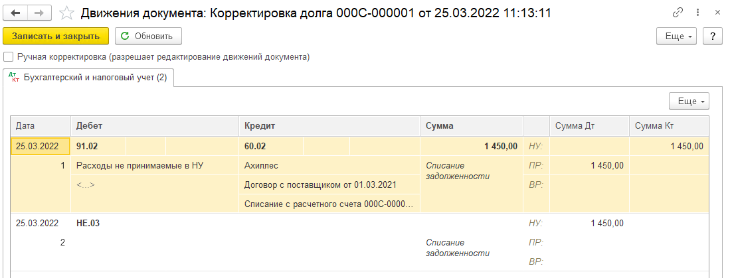Copy link using the chain icon
The width and height of the screenshot is (730, 278).
pos(678,13)
